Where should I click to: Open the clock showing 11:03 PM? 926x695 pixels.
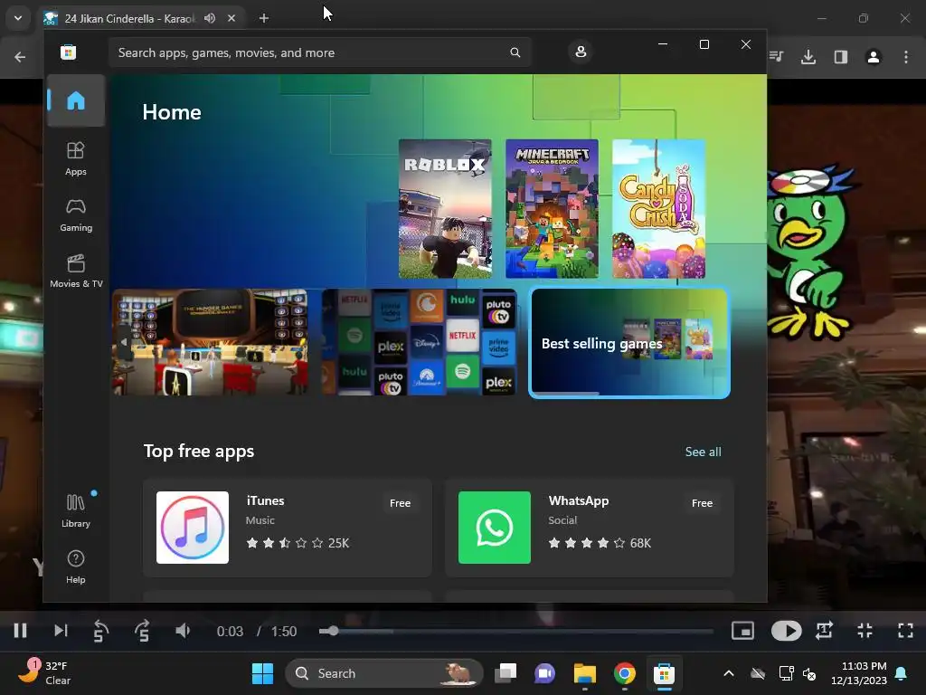(x=859, y=673)
